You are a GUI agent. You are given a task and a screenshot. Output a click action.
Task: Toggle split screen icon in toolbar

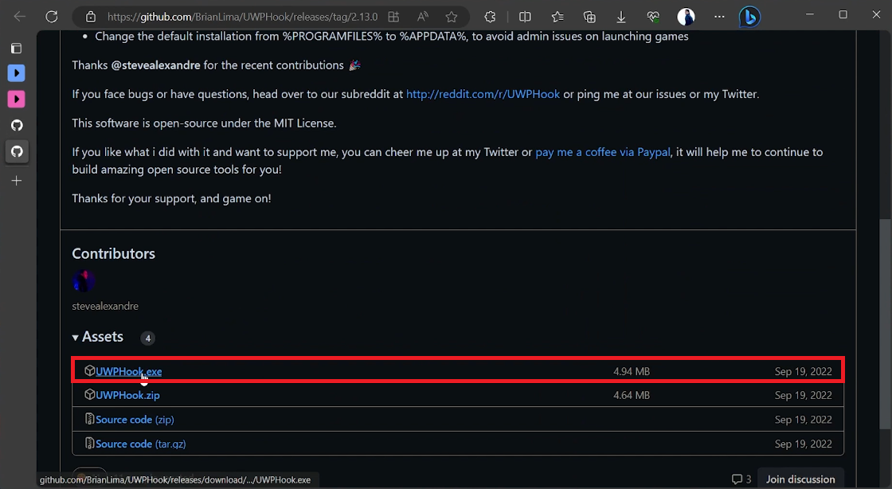click(525, 17)
